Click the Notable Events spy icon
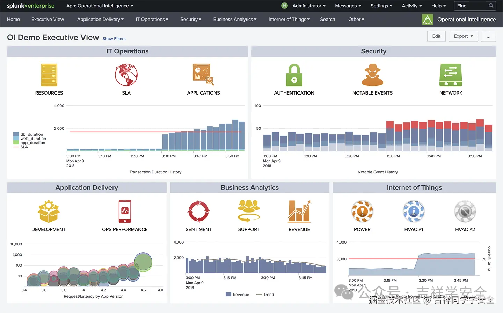The width and height of the screenshot is (503, 313). (372, 74)
